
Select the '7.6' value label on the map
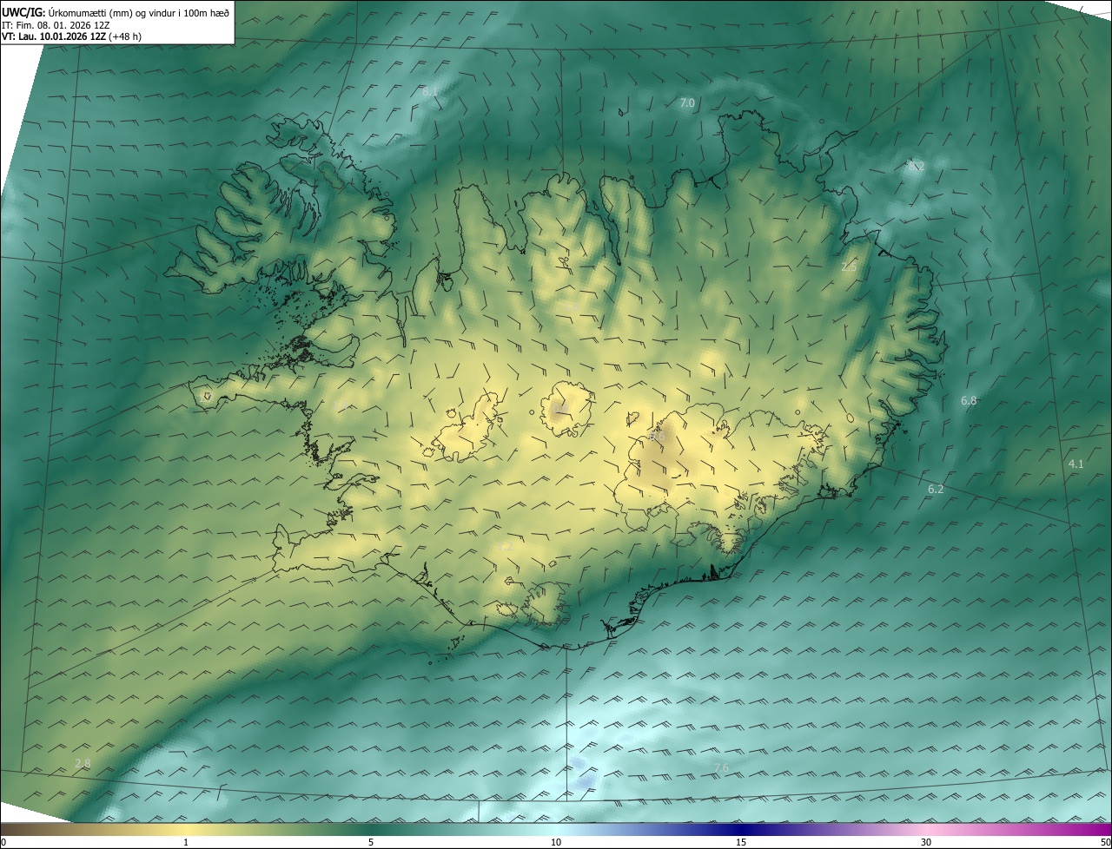[x=721, y=768]
